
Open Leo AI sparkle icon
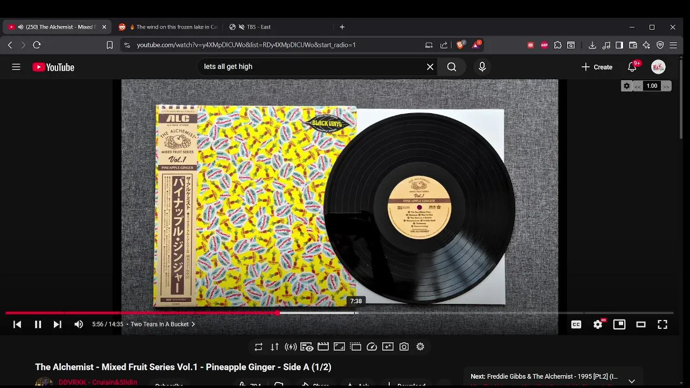(646, 45)
